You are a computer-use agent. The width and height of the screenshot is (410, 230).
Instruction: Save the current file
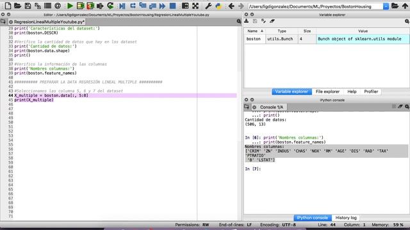pyautogui.click(x=28, y=6)
